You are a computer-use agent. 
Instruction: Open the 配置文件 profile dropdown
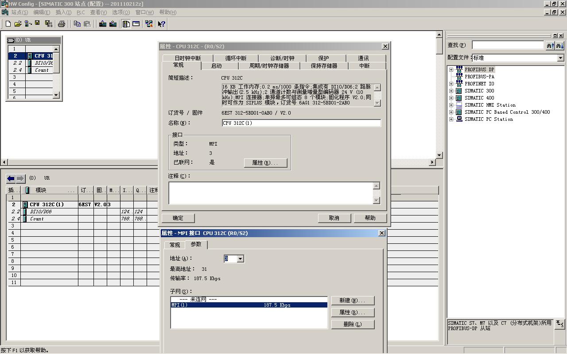(x=560, y=58)
